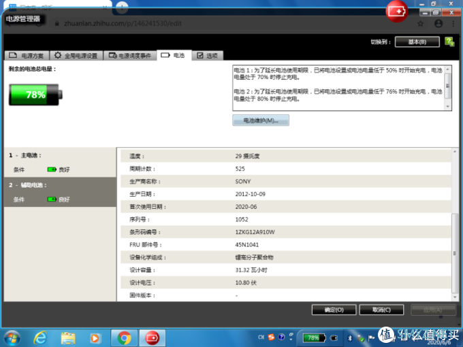This screenshot has width=463, height=347.
Task: Click the chemistry value 锂离分子聚合物
Action: pyautogui.click(x=254, y=258)
